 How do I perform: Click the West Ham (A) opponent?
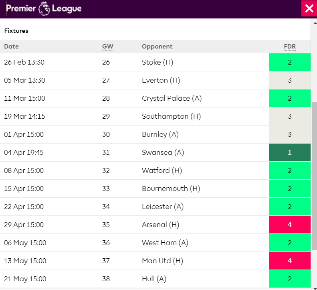[x=165, y=243]
